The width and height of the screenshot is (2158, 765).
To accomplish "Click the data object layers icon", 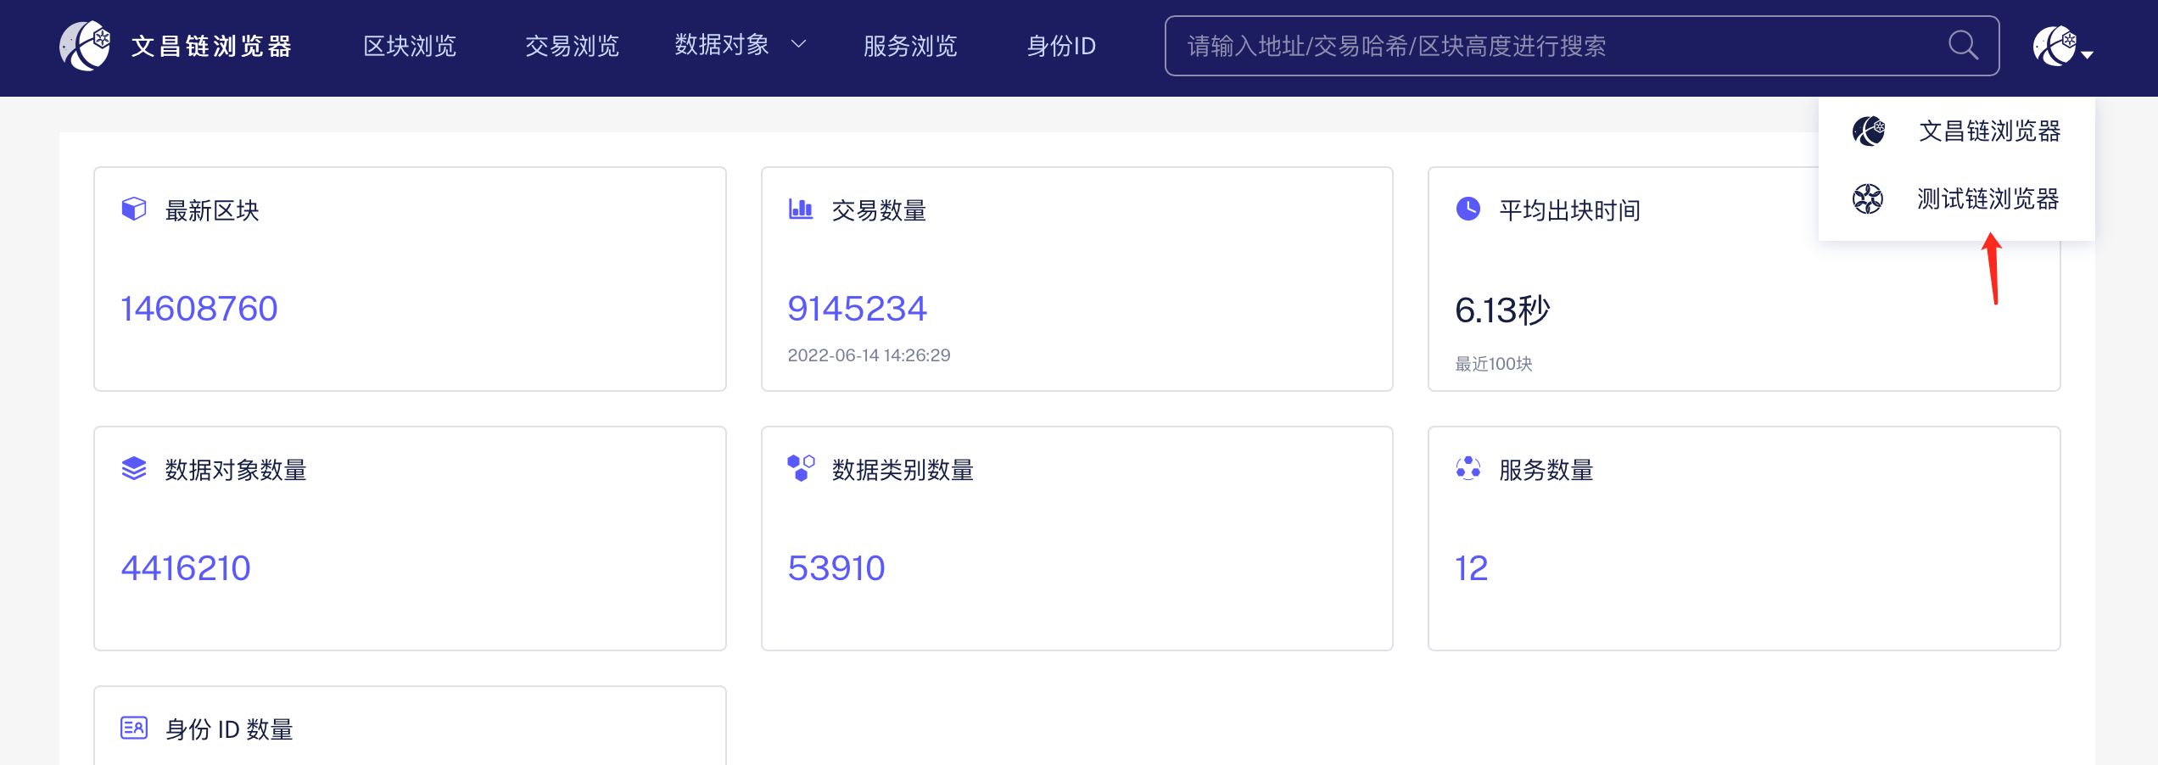I will (x=134, y=468).
